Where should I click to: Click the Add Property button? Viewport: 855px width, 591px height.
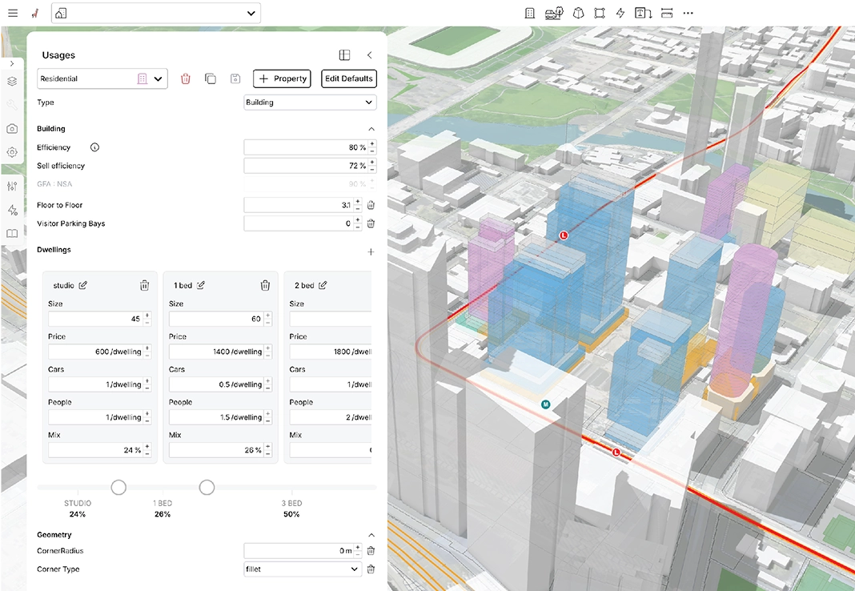pyautogui.click(x=282, y=78)
